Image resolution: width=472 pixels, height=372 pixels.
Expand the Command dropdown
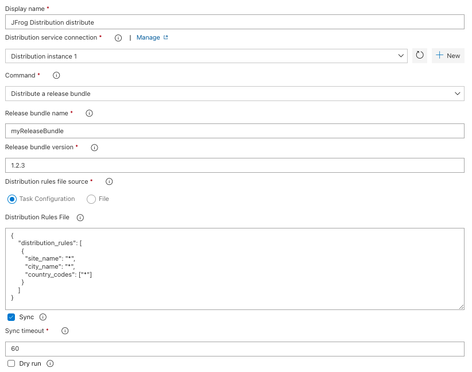[x=458, y=93]
